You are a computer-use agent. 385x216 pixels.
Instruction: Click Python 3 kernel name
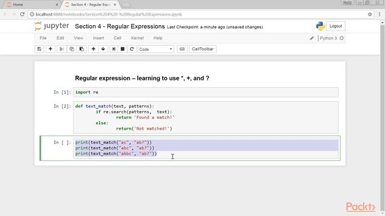point(328,38)
